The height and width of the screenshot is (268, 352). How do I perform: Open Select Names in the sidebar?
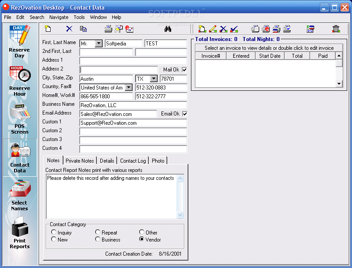[x=20, y=196]
